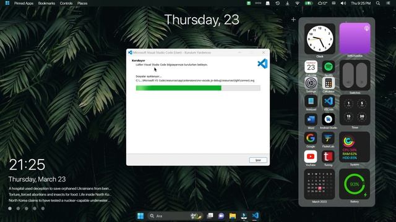Click the installation progress bar
This screenshot has width=396, height=222.
coord(198,88)
